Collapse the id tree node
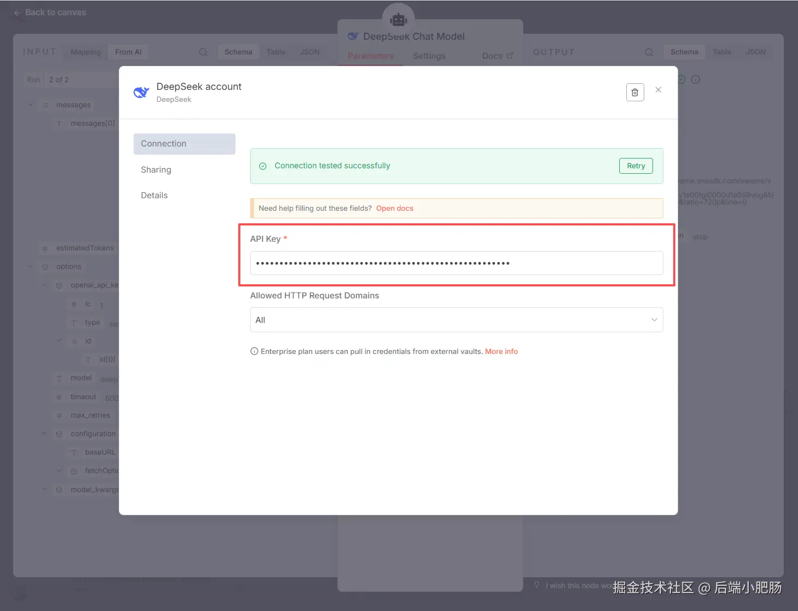The image size is (798, 611). click(59, 341)
